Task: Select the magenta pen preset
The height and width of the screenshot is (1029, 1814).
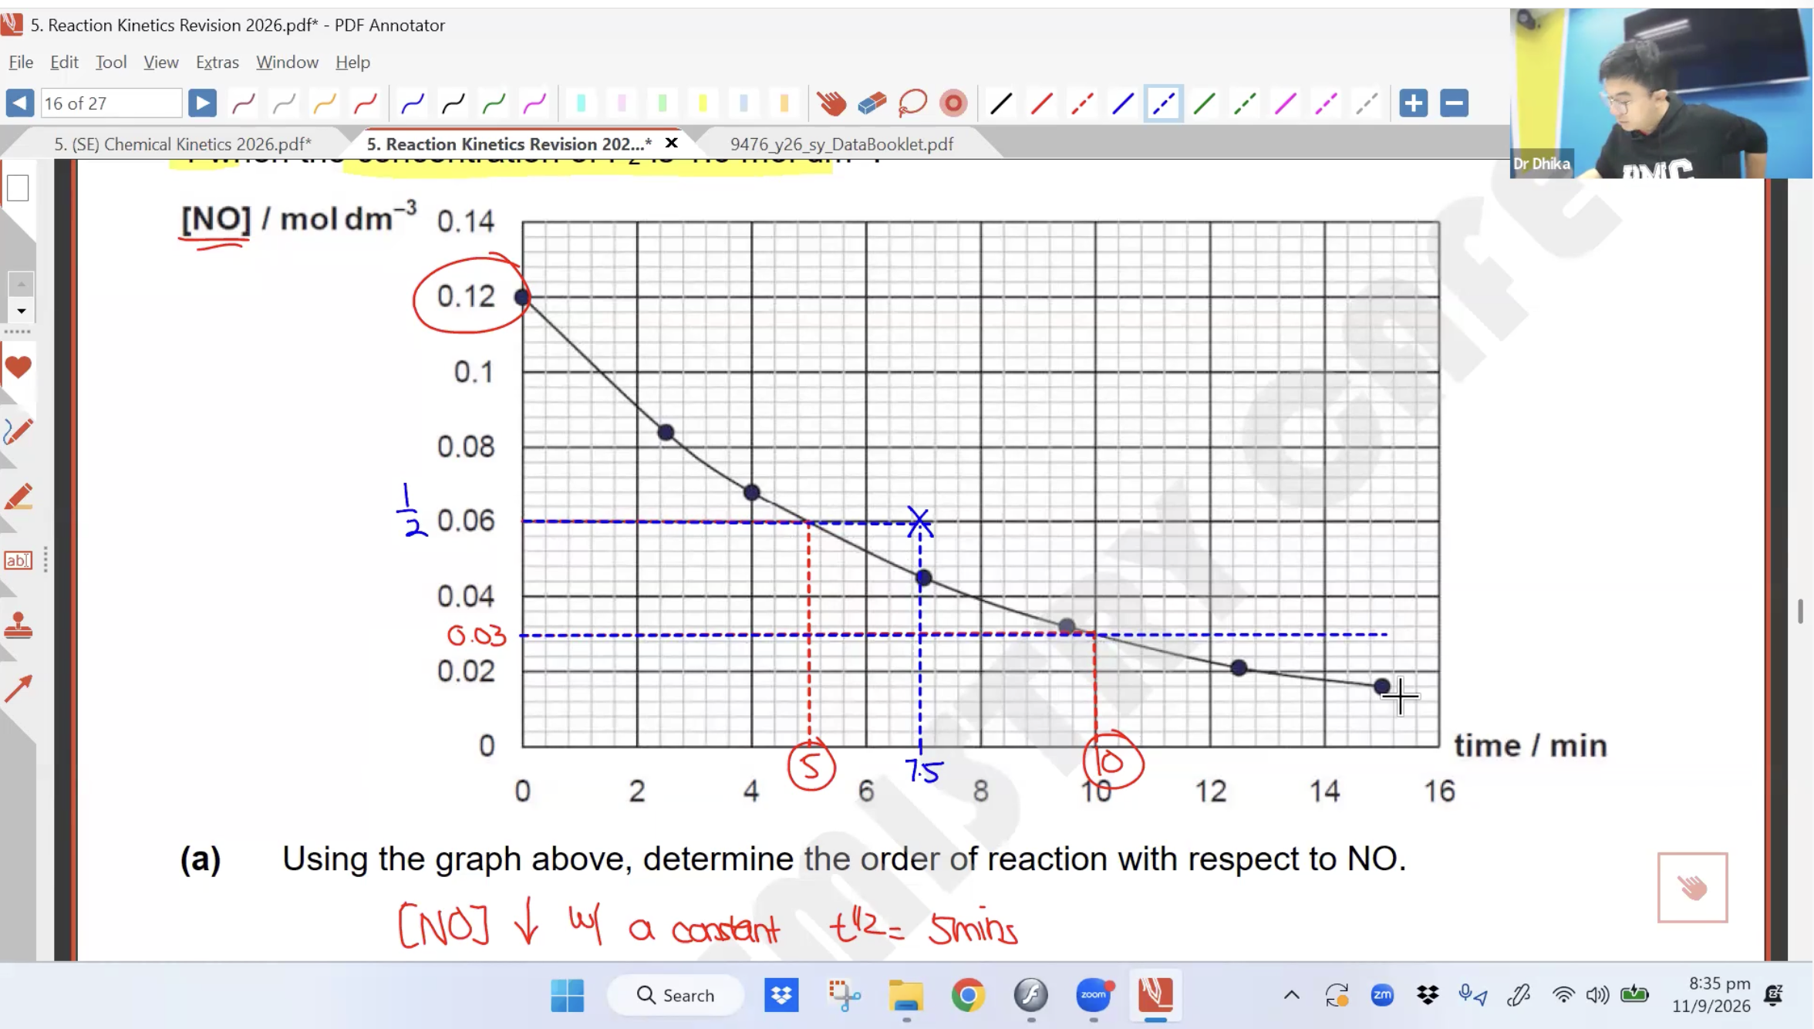Action: [x=534, y=103]
